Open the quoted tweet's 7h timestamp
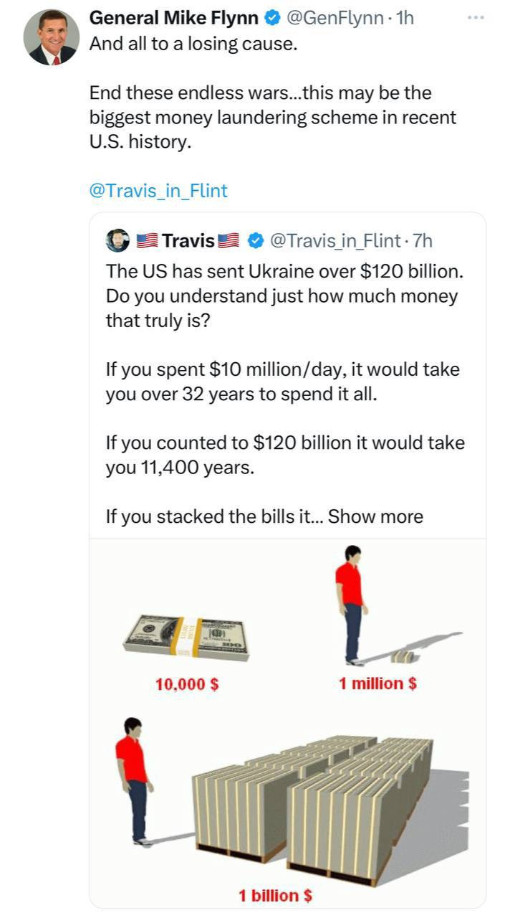 point(423,241)
